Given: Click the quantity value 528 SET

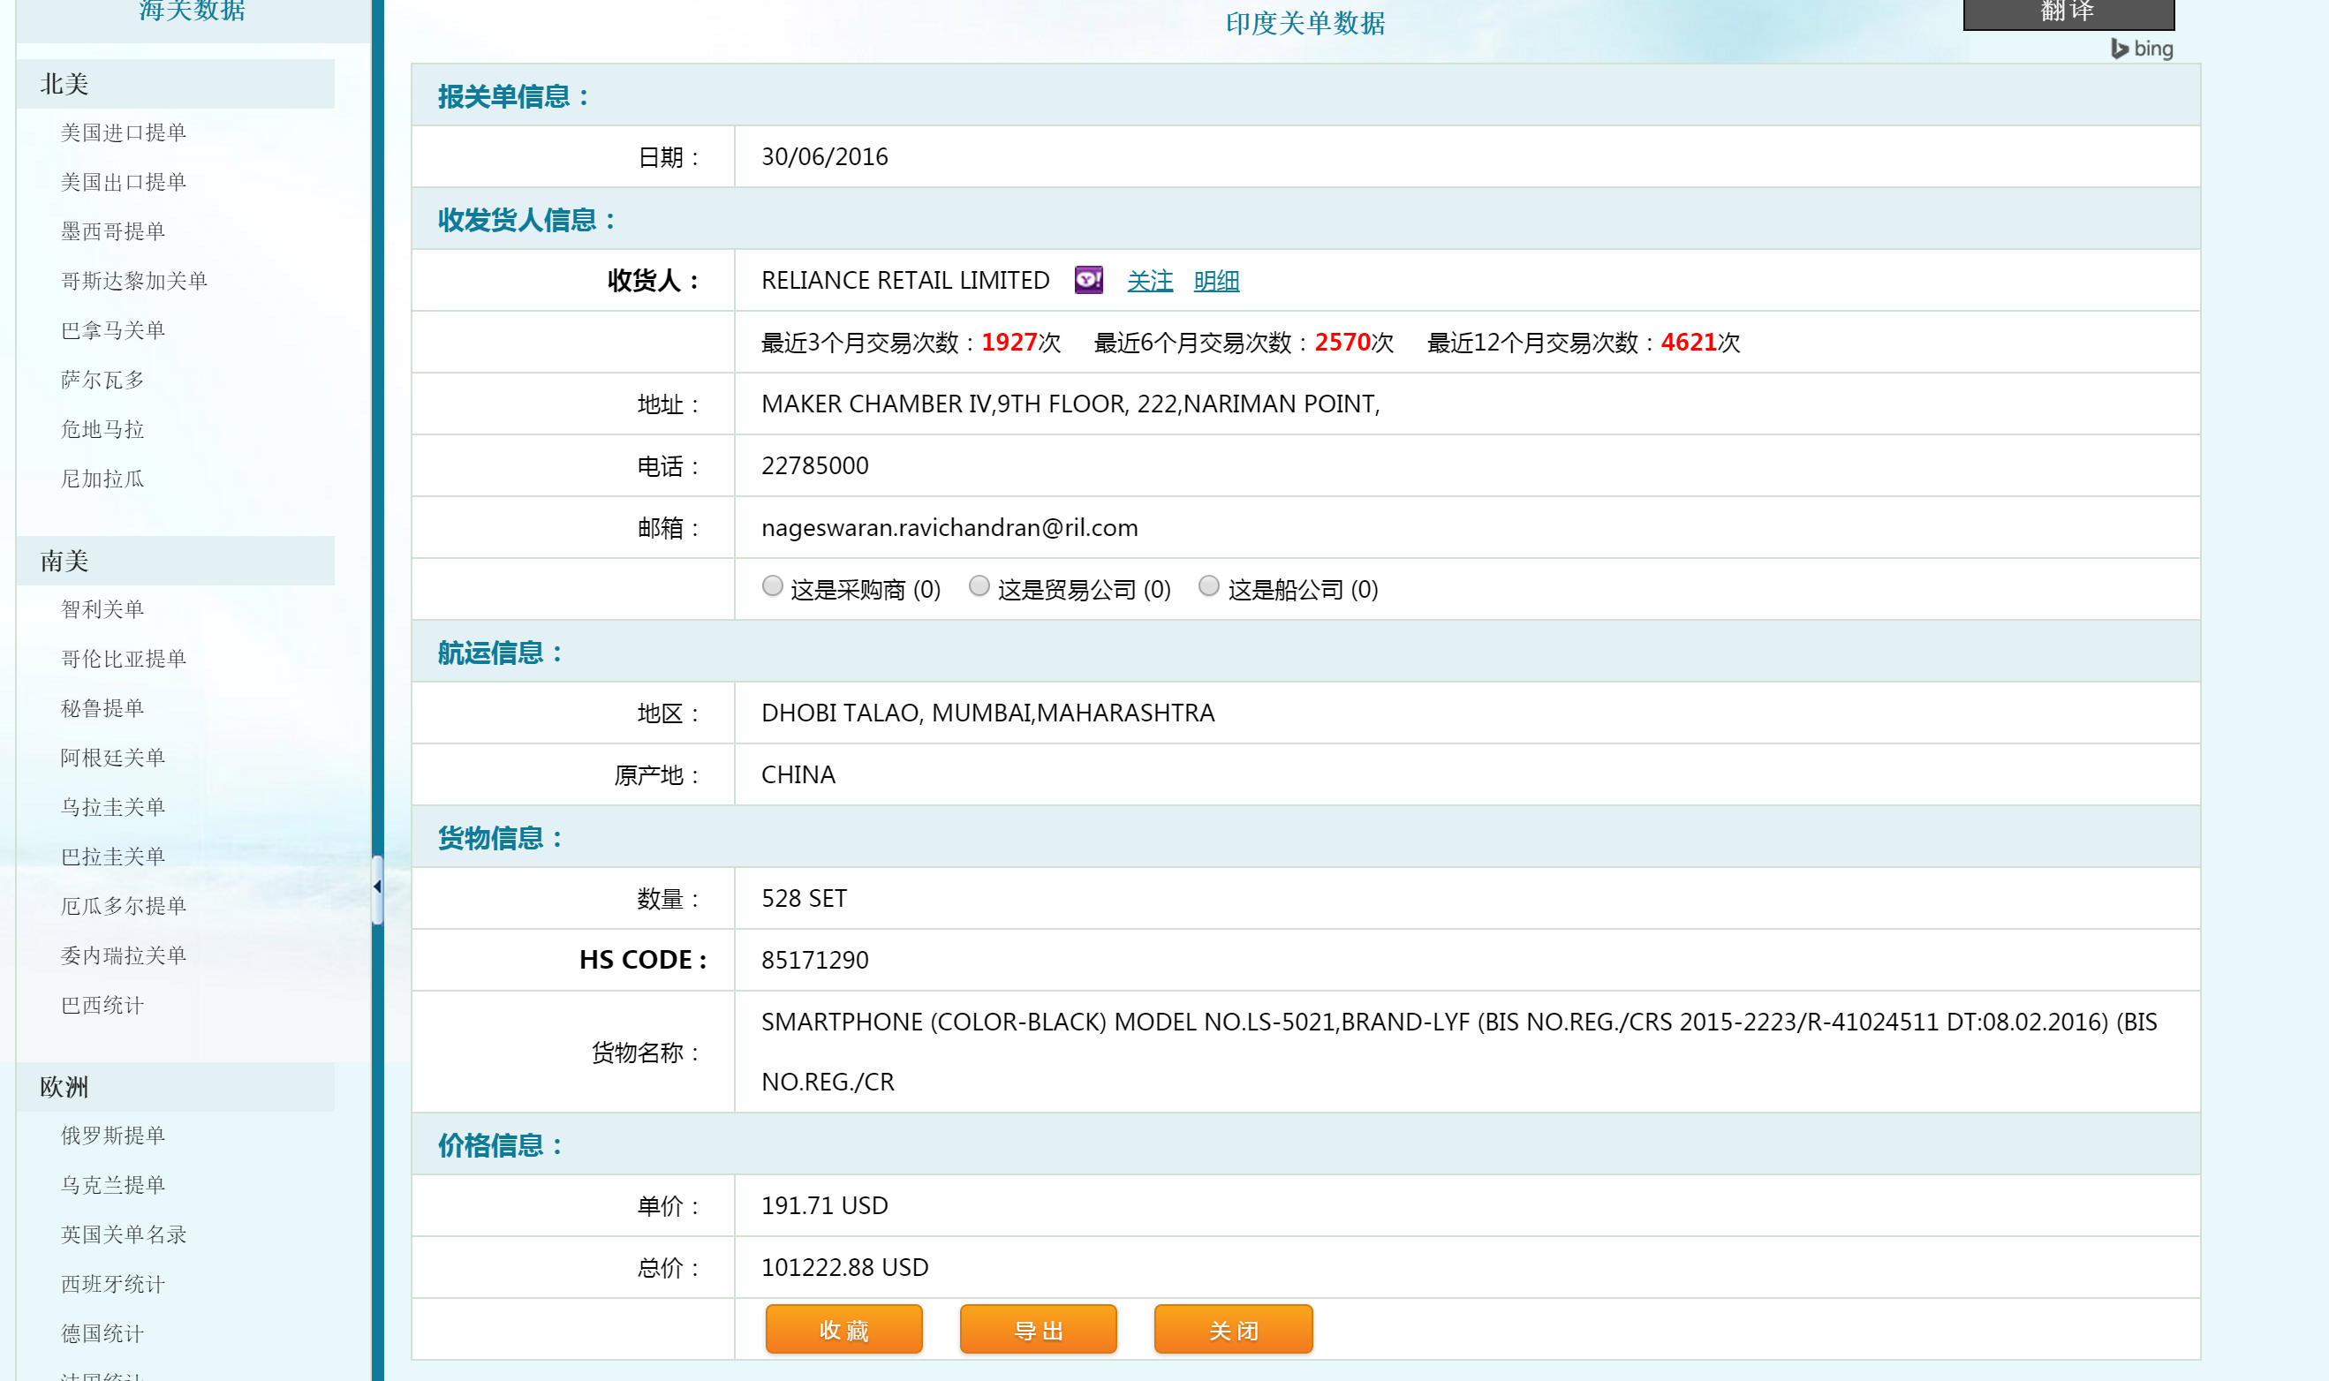Looking at the screenshot, I should 804,898.
